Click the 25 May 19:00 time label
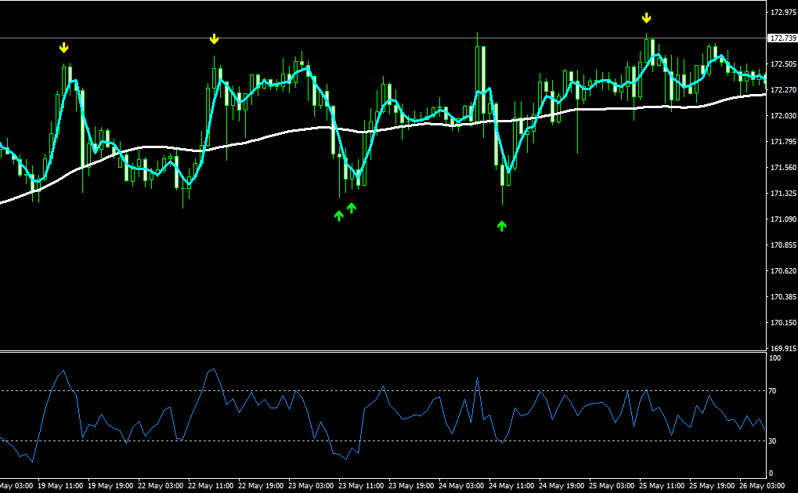 tap(713, 486)
